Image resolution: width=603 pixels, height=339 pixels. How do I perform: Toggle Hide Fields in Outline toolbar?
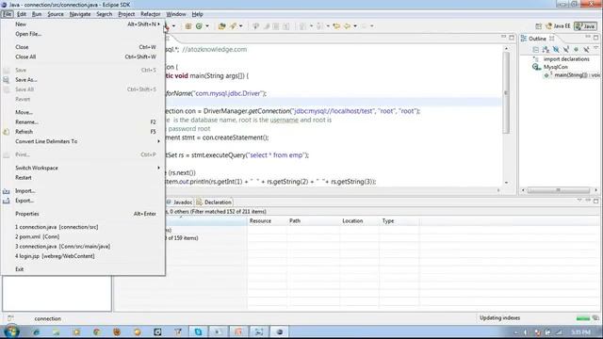tap(556, 50)
